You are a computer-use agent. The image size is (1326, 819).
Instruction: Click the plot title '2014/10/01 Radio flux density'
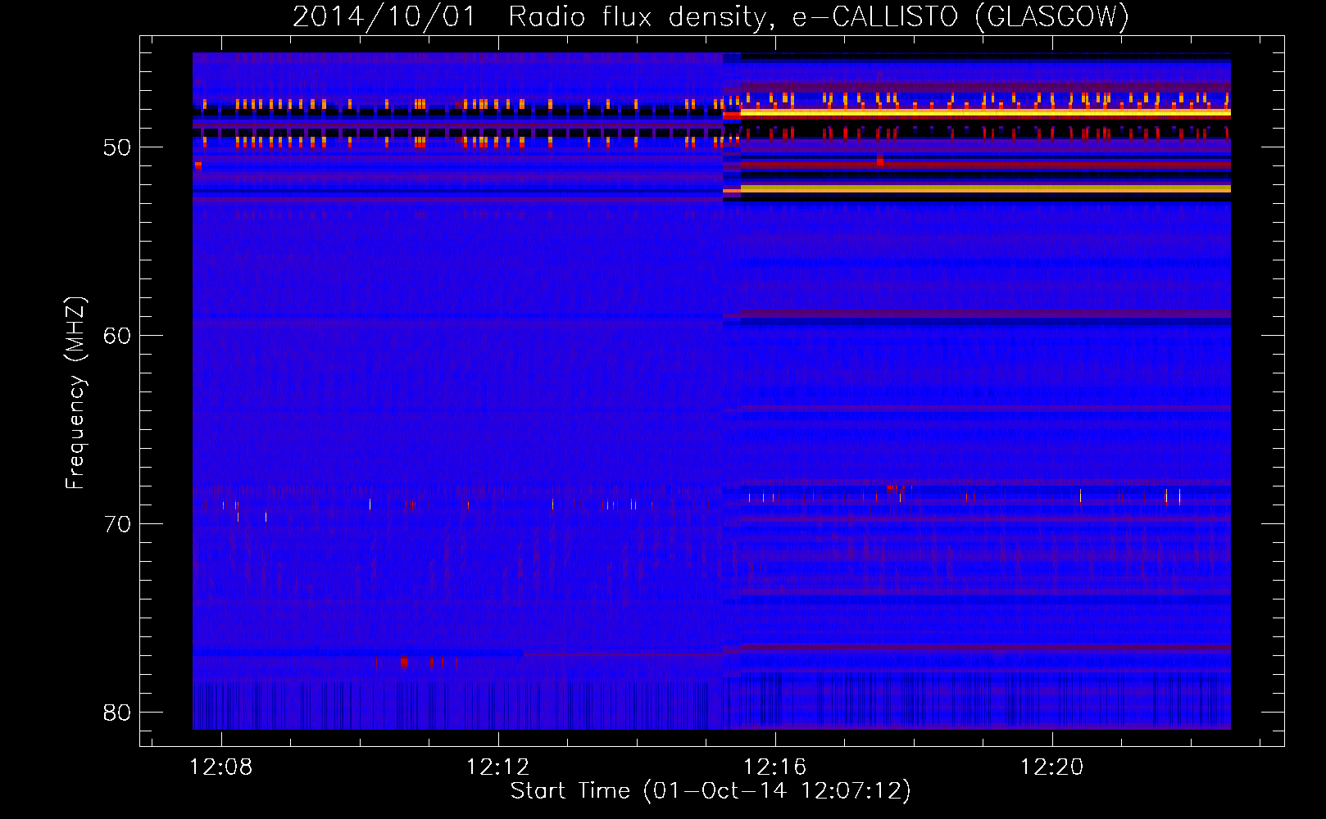[711, 17]
